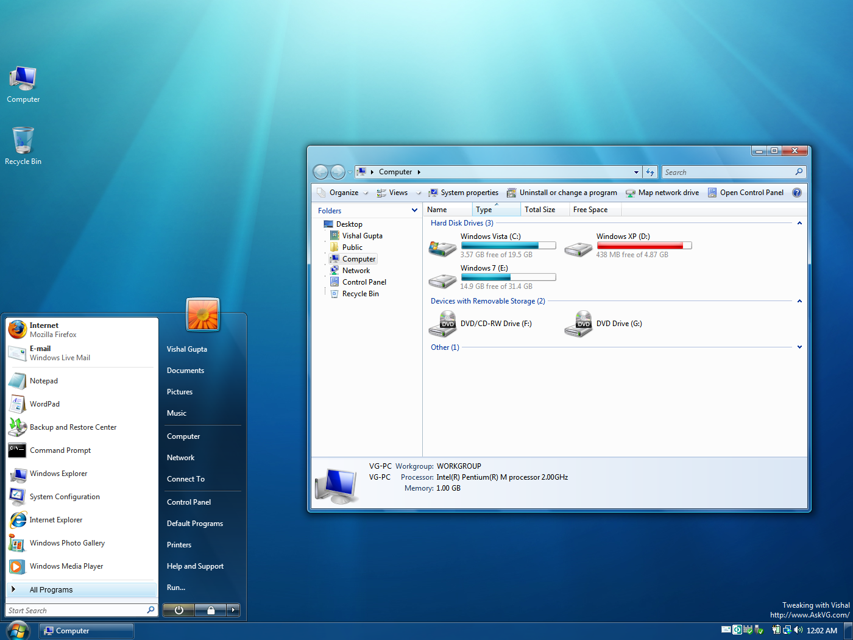This screenshot has height=640, width=853.
Task: Sort by the Name column header
Action: coord(448,210)
